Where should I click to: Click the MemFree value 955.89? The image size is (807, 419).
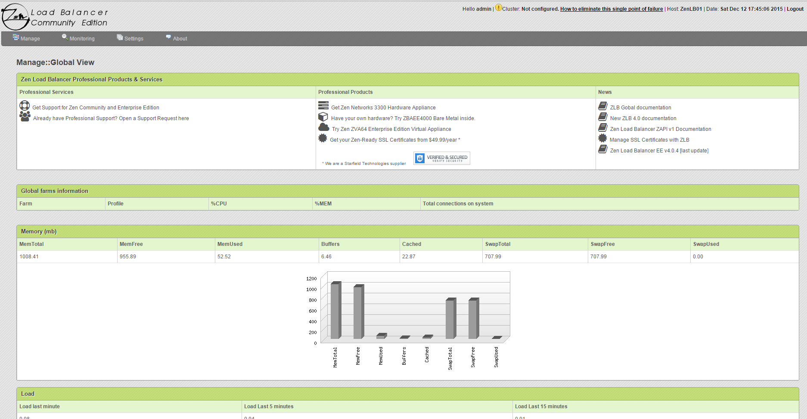[x=128, y=257]
